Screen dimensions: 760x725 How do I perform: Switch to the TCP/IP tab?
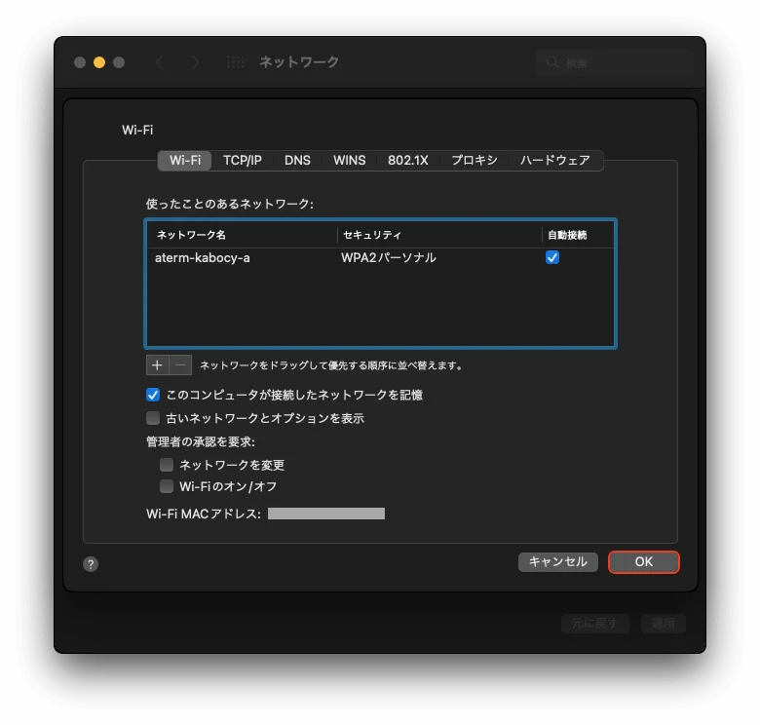point(242,160)
